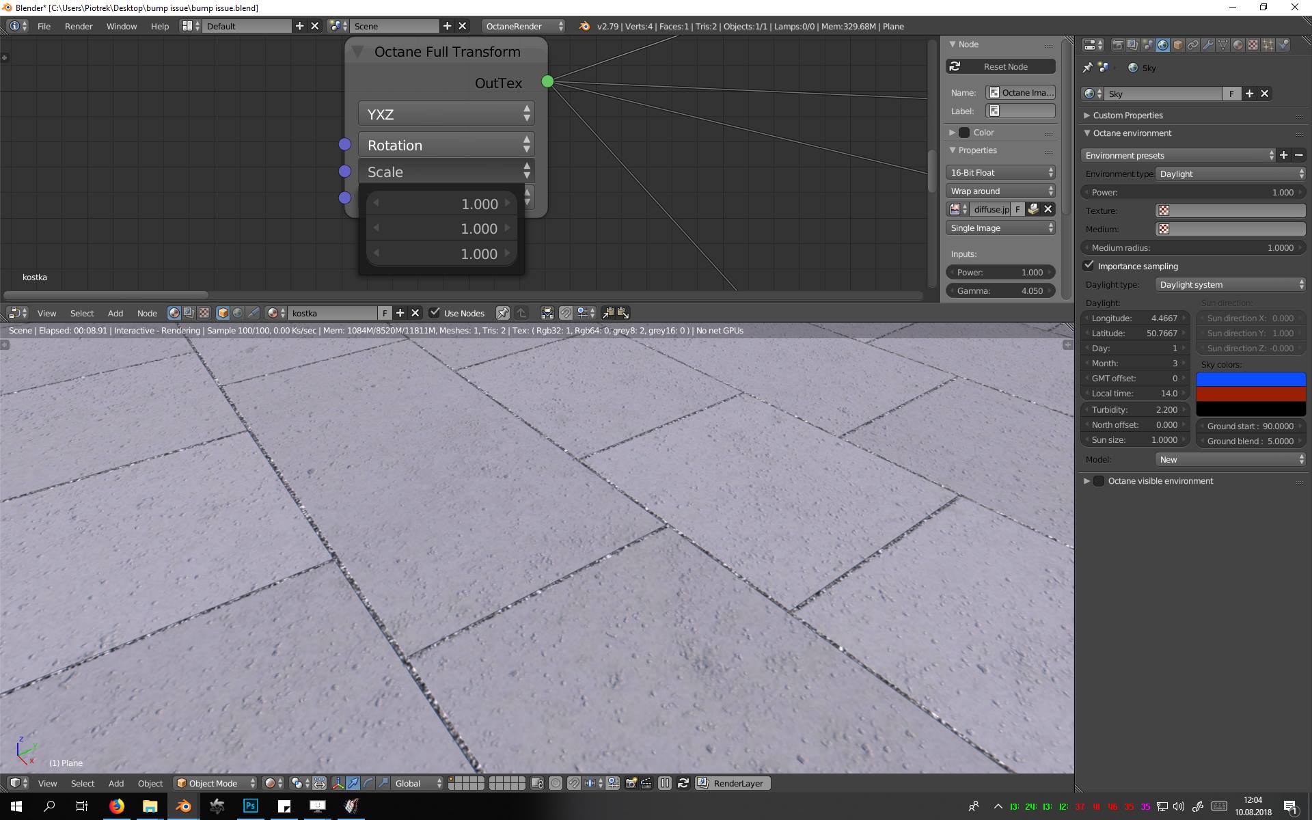The width and height of the screenshot is (1312, 820).
Task: Enable Octane visible environment checkbox
Action: coord(1099,481)
